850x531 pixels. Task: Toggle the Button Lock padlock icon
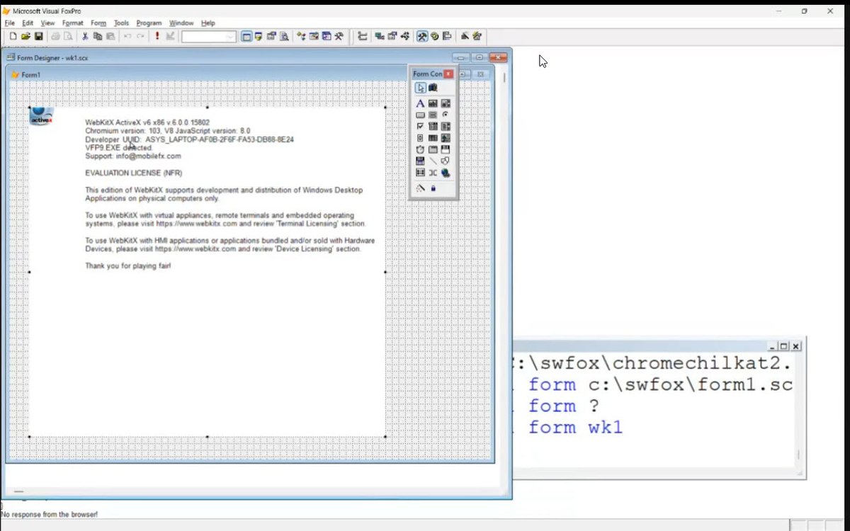pyautogui.click(x=433, y=188)
